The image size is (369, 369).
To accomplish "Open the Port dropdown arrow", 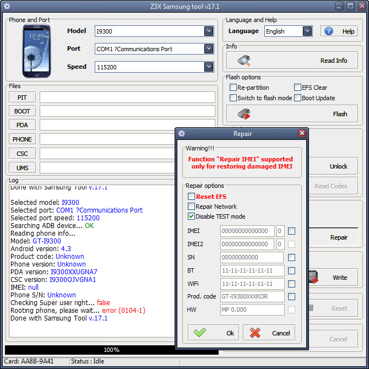I will coord(209,48).
